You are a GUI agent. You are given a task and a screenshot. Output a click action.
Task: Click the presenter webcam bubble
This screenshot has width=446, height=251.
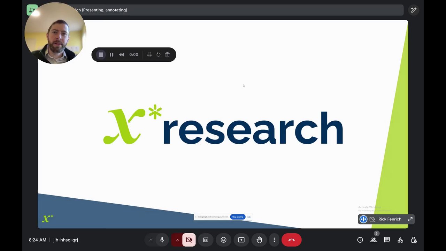[x=55, y=33]
